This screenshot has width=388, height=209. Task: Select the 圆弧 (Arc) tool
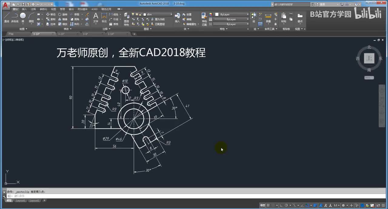[31, 18]
